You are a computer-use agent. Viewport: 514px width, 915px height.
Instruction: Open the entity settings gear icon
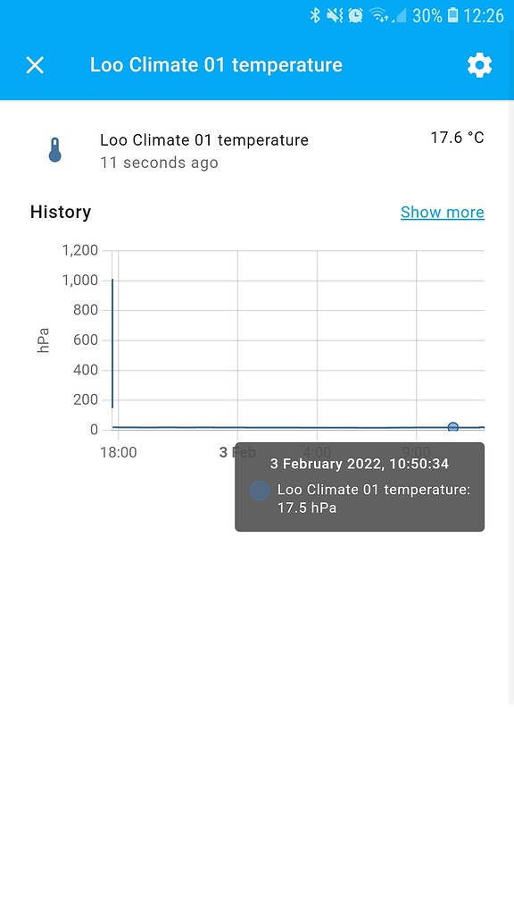480,64
